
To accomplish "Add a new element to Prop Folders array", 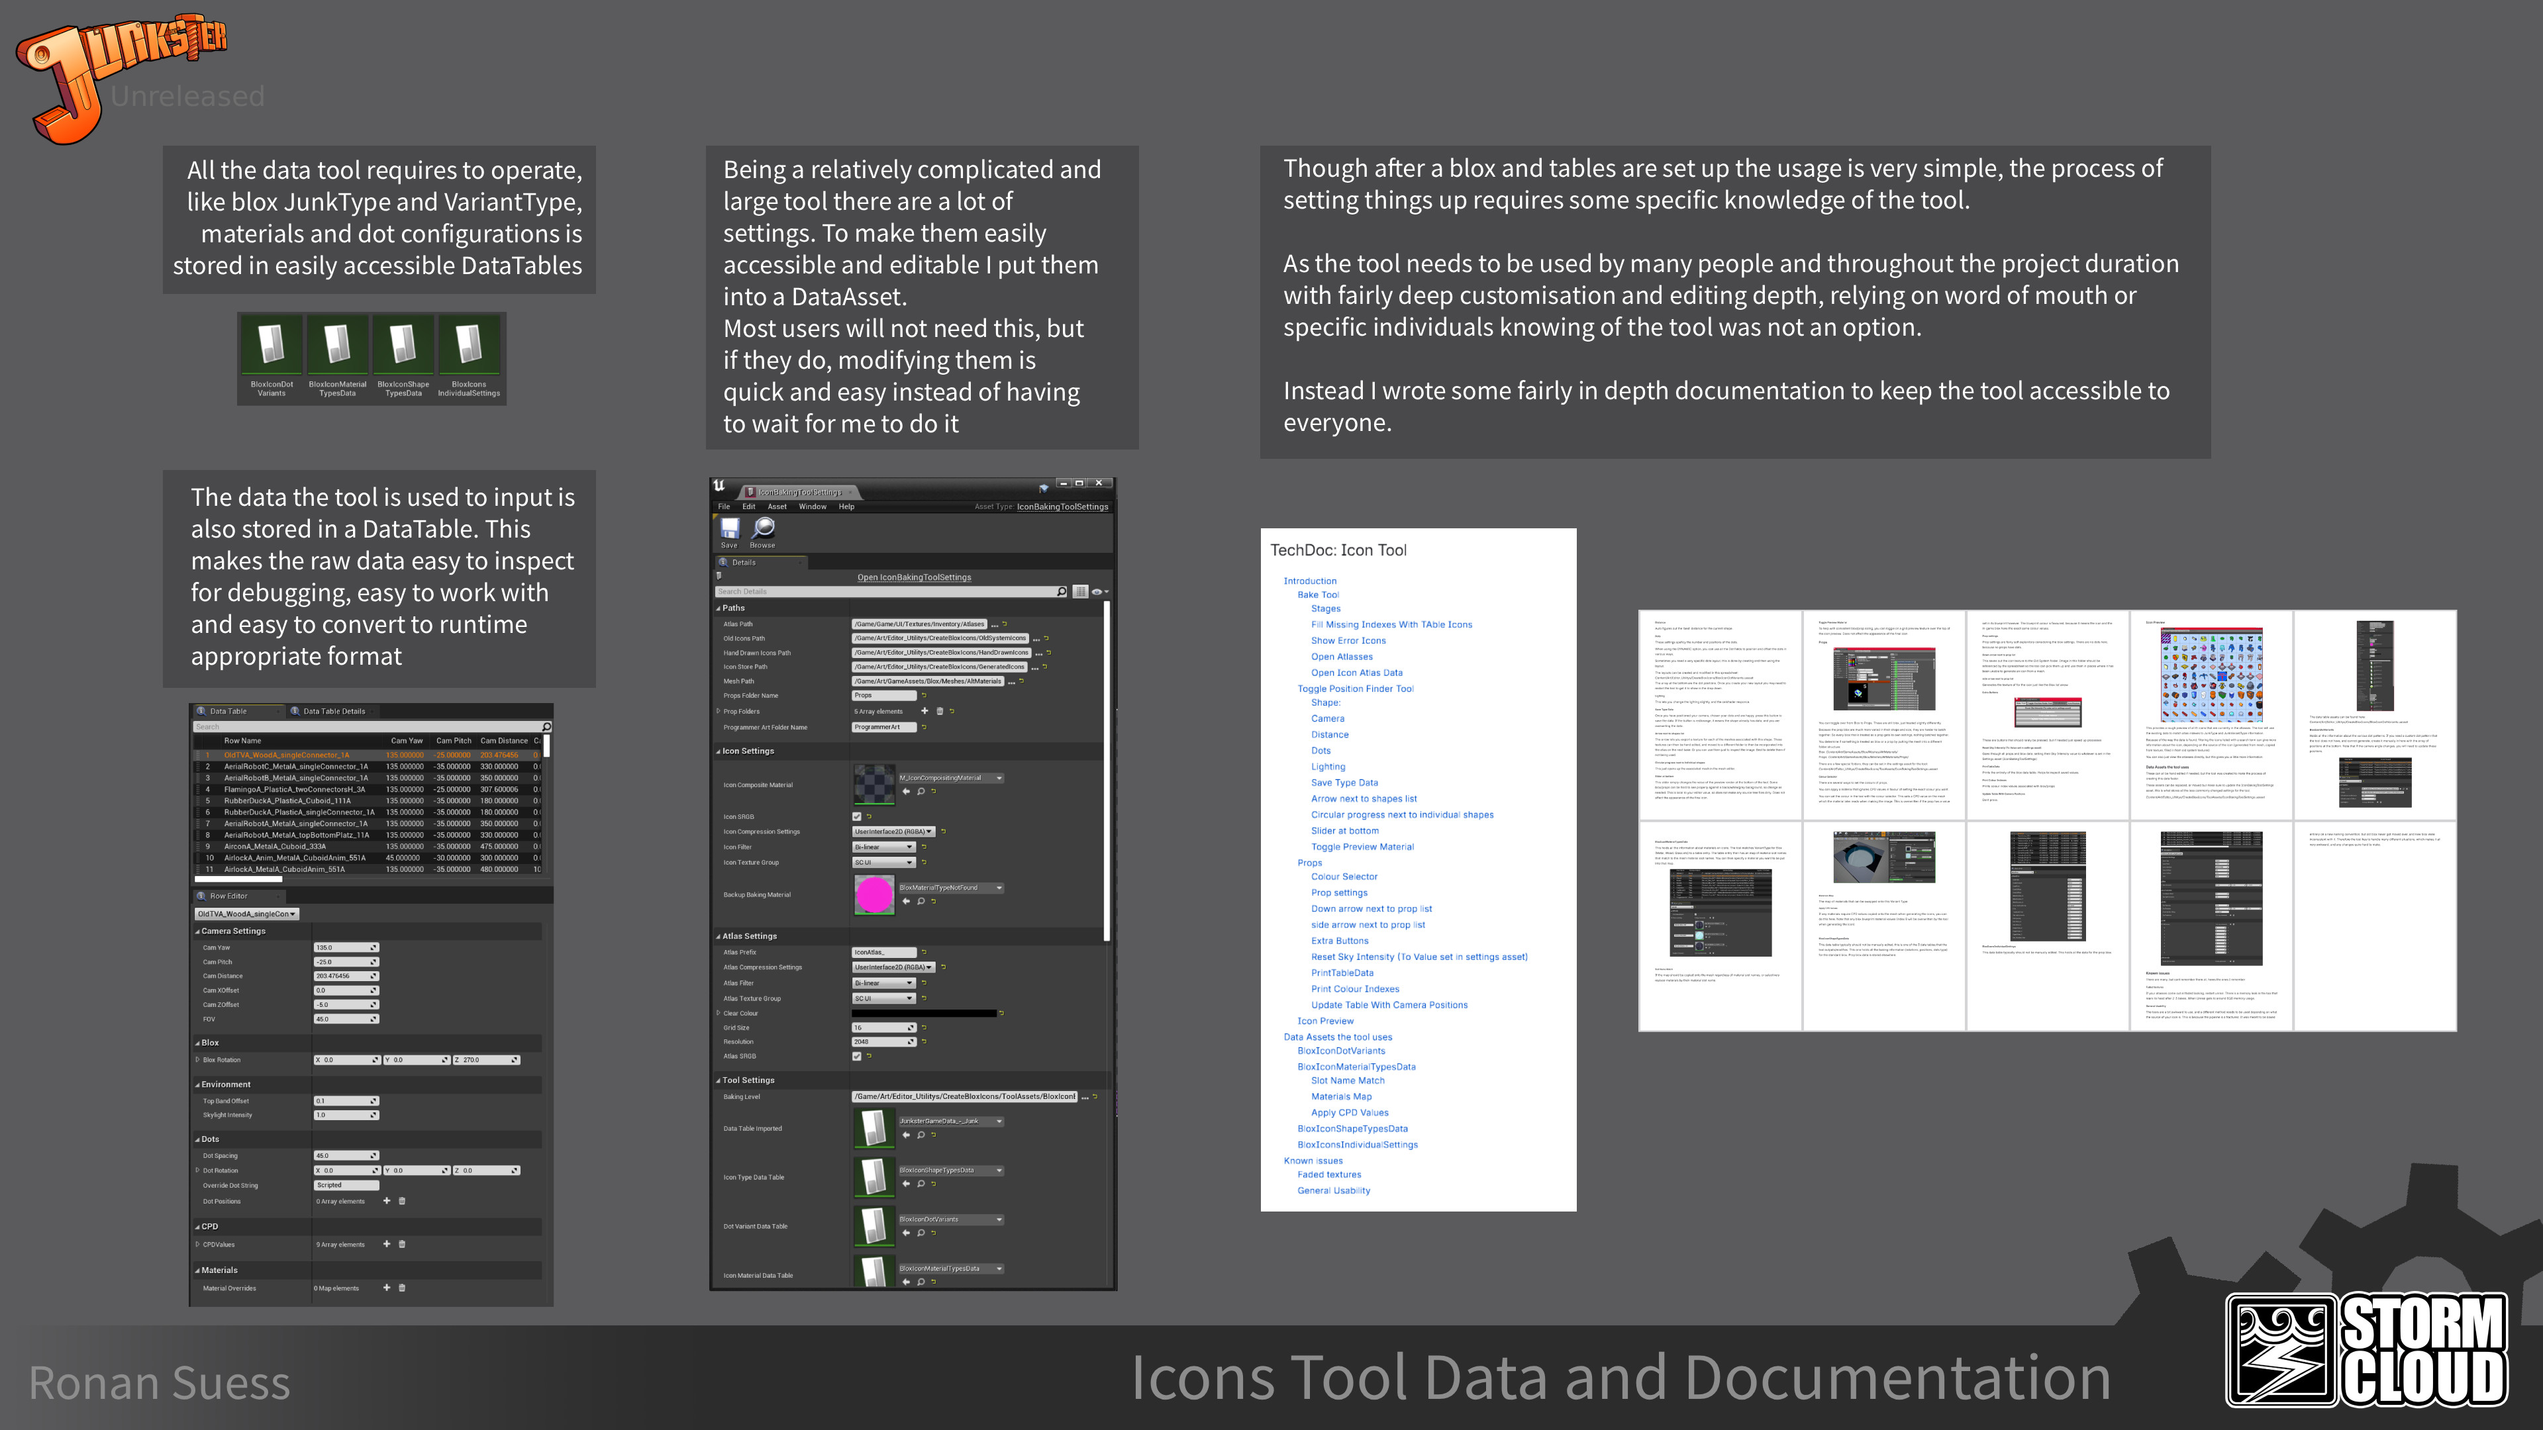I will [925, 712].
